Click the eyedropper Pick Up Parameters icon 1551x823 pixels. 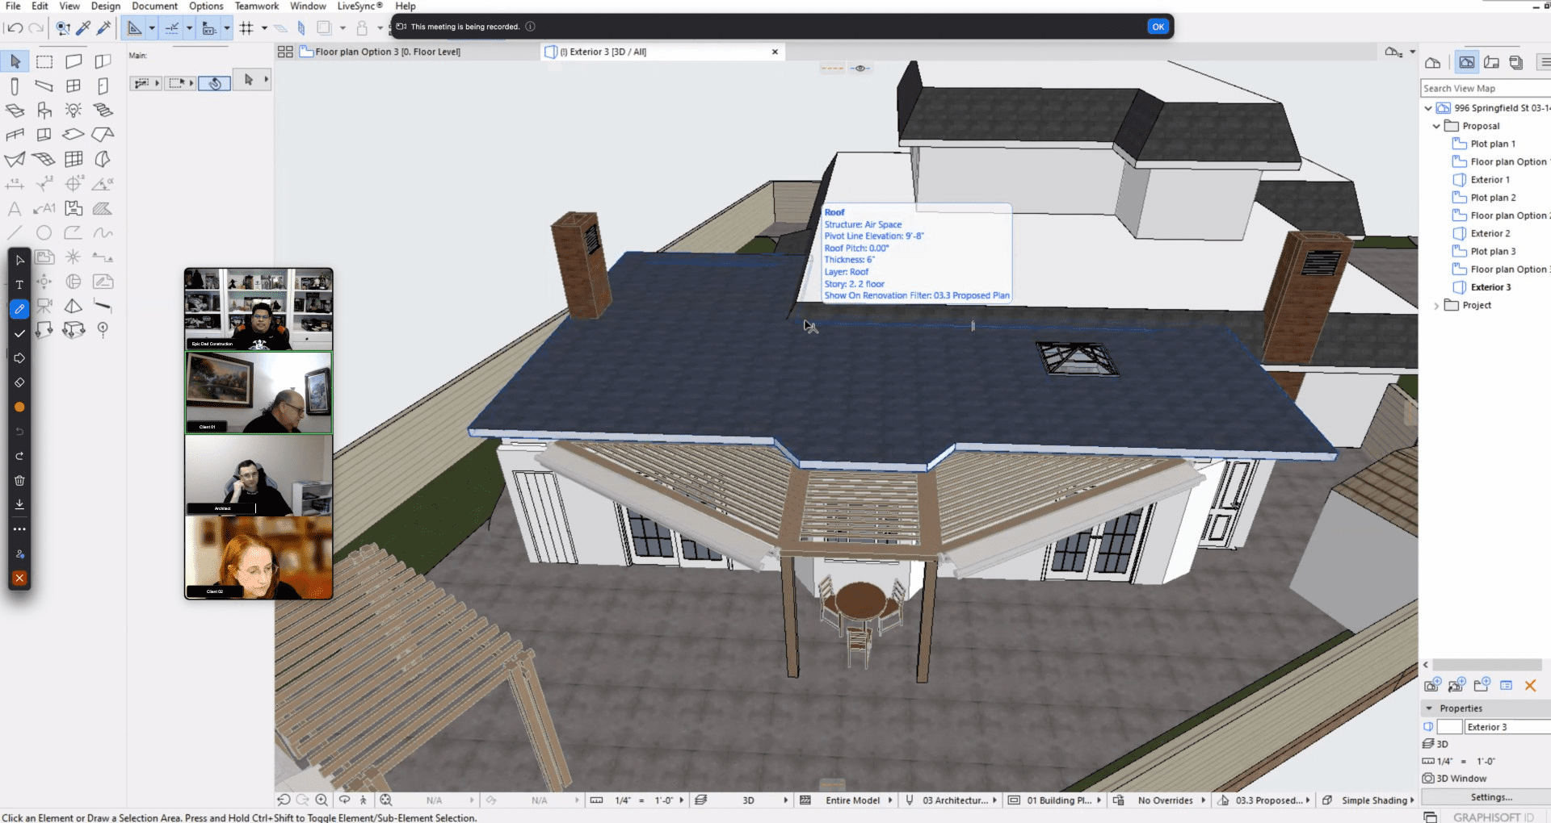click(x=83, y=28)
